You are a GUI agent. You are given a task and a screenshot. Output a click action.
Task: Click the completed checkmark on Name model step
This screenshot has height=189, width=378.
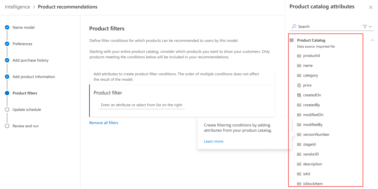pyautogui.click(x=7, y=27)
